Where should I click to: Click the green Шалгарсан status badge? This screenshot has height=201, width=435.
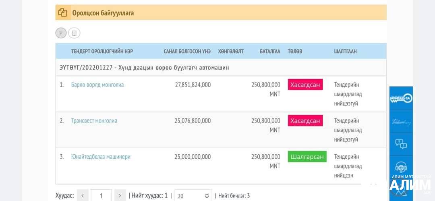(x=307, y=157)
